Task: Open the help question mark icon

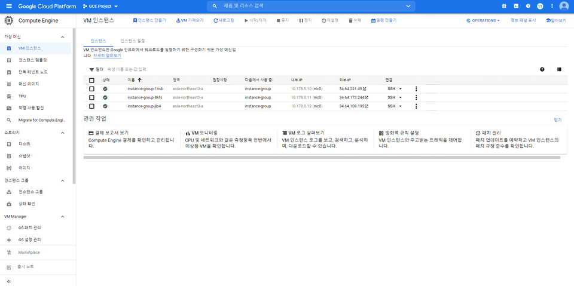Action: point(528,6)
